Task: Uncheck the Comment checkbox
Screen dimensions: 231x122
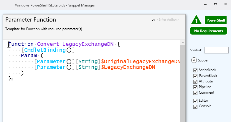Action: pos(195,93)
